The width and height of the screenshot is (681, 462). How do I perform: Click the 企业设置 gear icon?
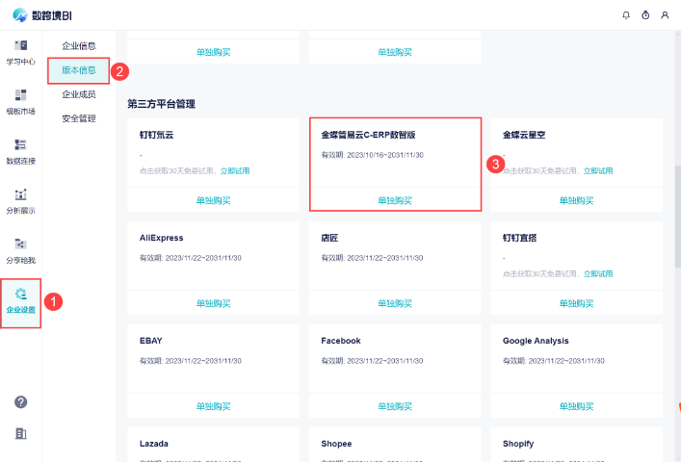20,295
